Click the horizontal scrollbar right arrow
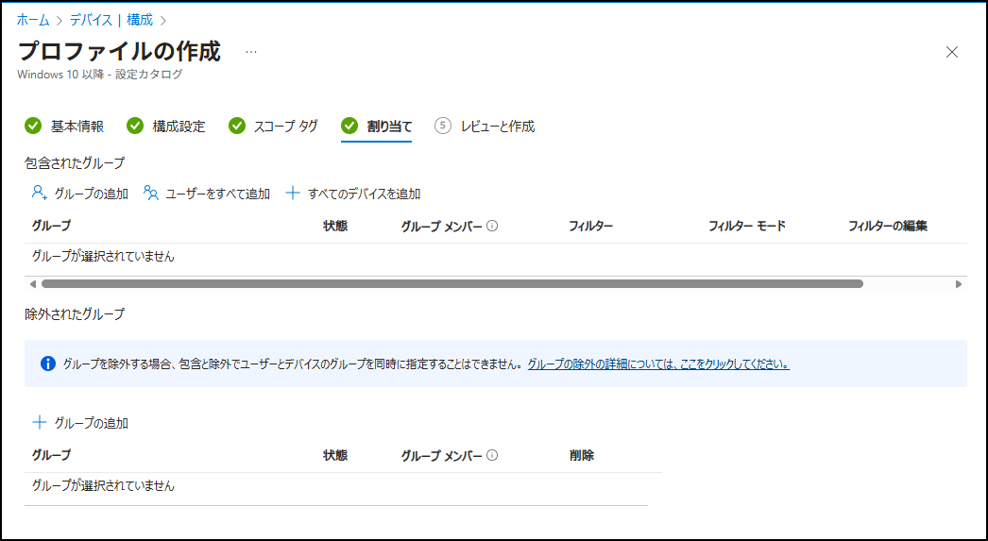The width and height of the screenshot is (988, 541). [959, 283]
